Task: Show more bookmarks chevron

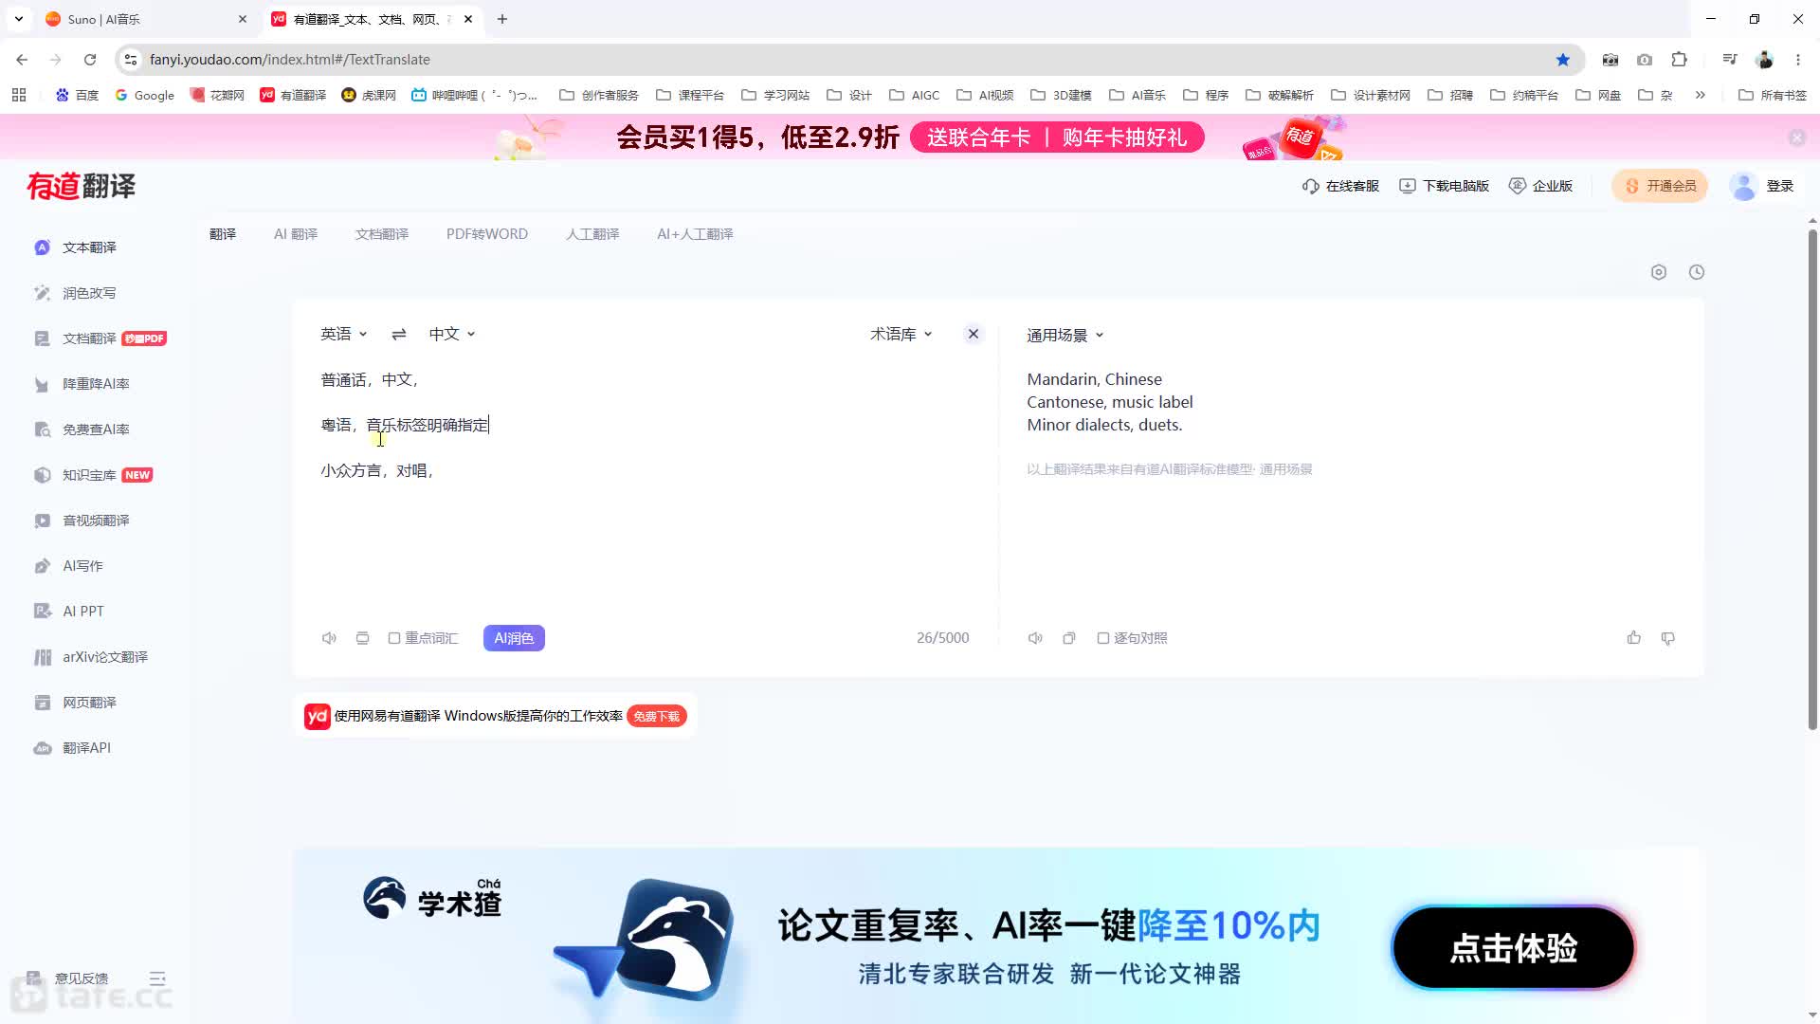Action: coord(1701,95)
